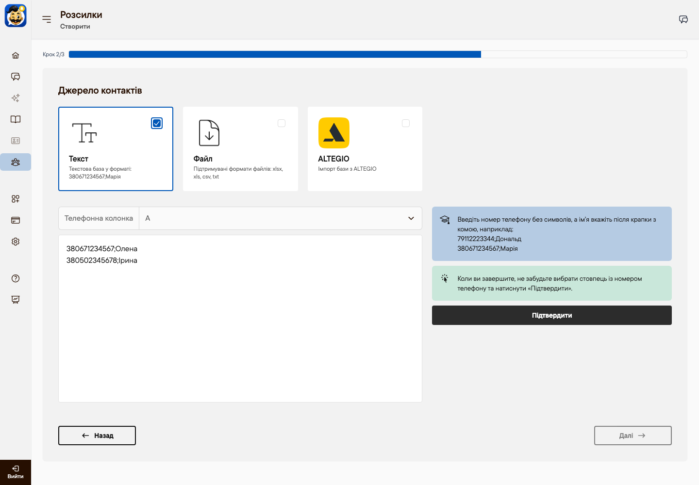699x485 pixels.
Task: Open the help question-mark icon
Action: [x=16, y=278]
